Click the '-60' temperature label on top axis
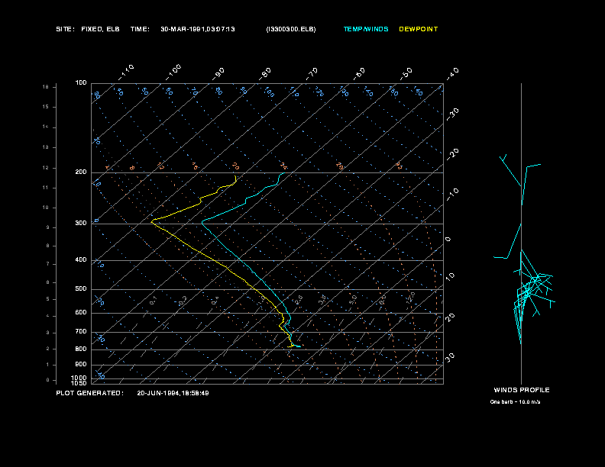The width and height of the screenshot is (605, 467). 359,74
